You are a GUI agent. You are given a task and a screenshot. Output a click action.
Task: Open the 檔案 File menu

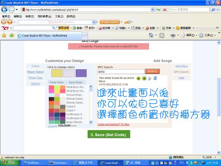click(x=6, y=16)
